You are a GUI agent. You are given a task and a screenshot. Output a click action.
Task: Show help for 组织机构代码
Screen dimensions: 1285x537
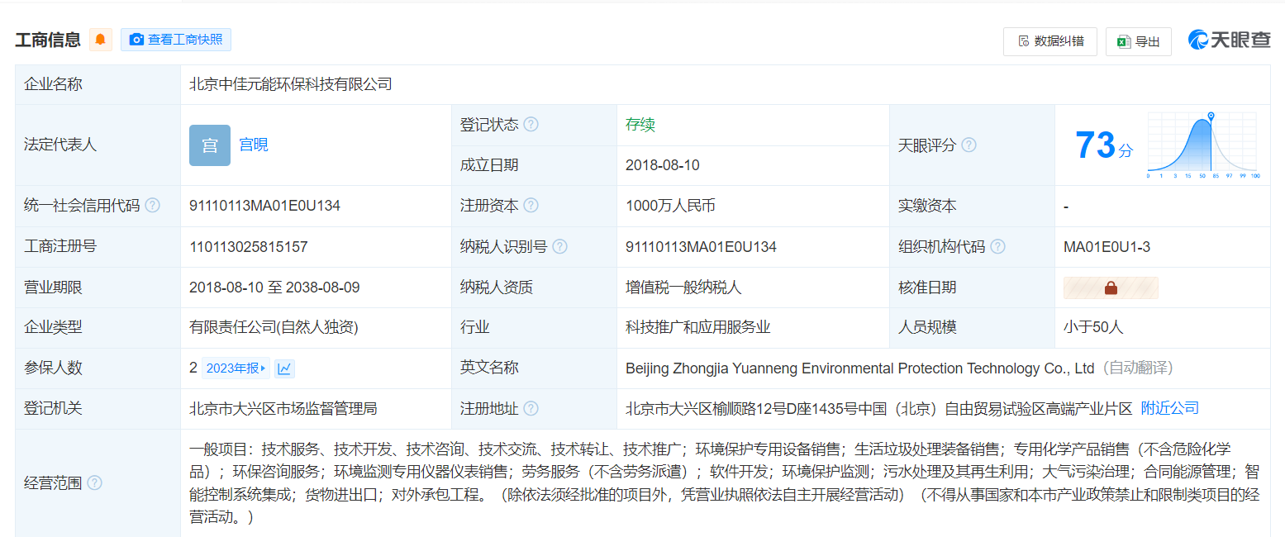pos(997,246)
